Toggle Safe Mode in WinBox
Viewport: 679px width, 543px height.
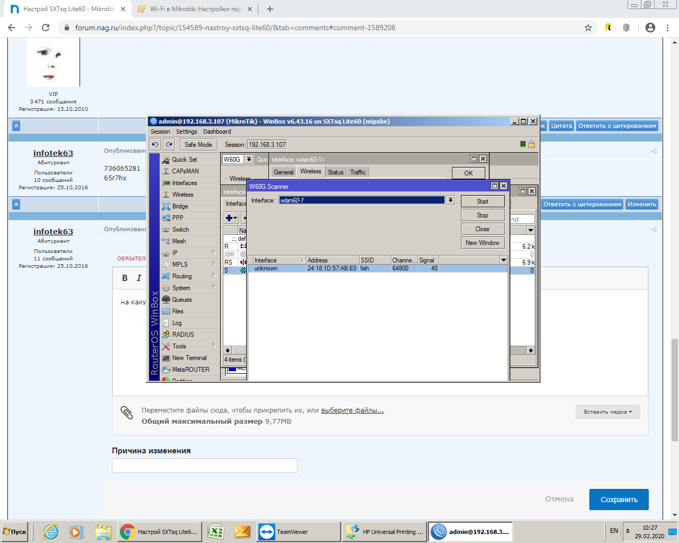[x=198, y=145]
